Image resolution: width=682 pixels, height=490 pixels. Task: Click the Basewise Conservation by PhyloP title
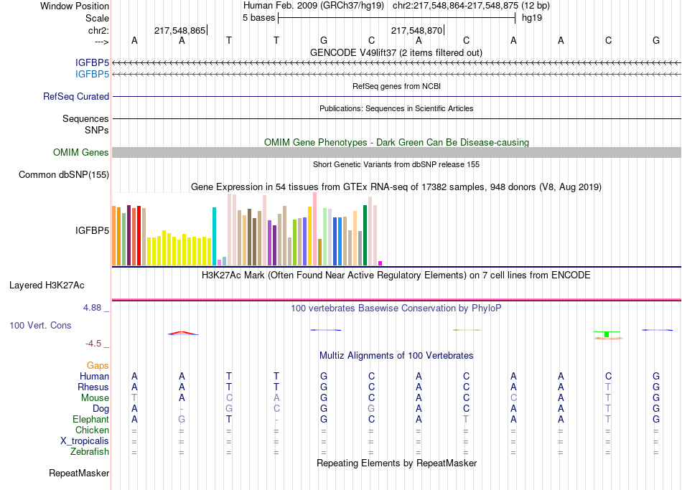(396, 308)
